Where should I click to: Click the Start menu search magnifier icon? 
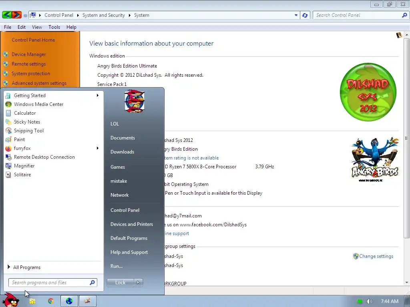92,283
